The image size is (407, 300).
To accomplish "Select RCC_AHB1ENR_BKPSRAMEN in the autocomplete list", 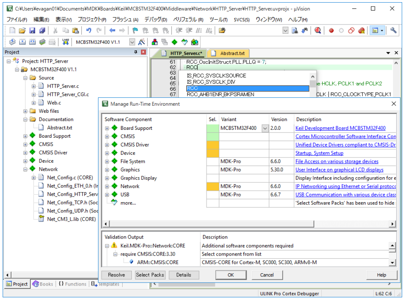I will tap(220, 94).
